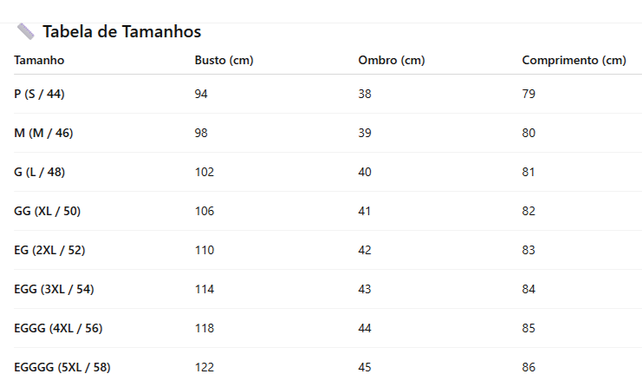Click the bust value 106
This screenshot has height=387, width=642.
pyautogui.click(x=204, y=211)
